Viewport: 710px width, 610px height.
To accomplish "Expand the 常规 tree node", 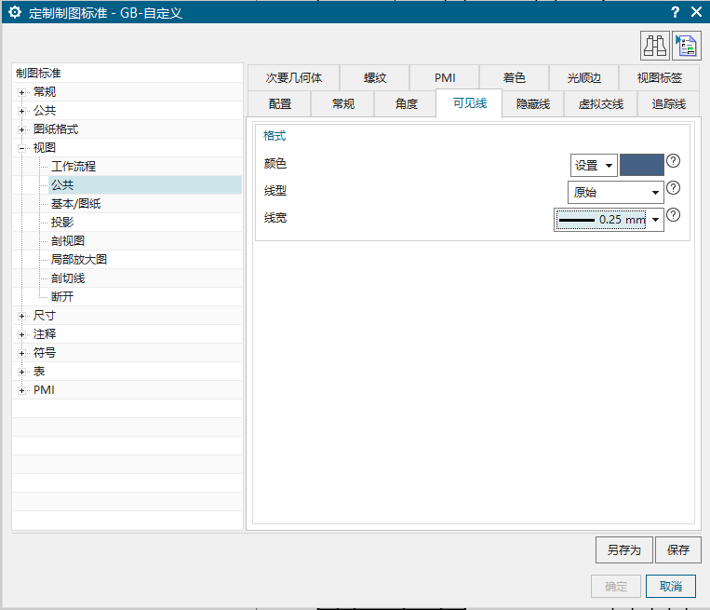I will pyautogui.click(x=21, y=92).
